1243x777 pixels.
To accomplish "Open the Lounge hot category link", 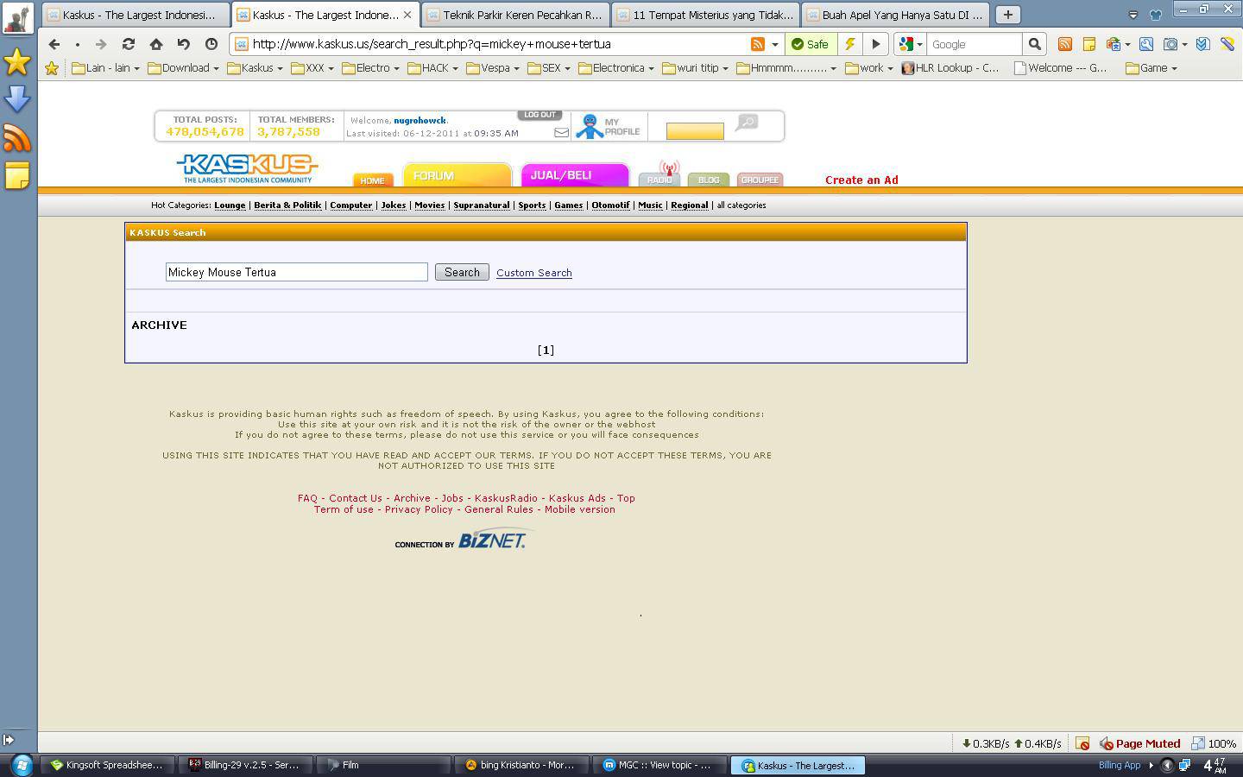I will point(230,205).
